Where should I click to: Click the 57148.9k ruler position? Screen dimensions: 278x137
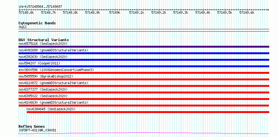tap(92, 12)
